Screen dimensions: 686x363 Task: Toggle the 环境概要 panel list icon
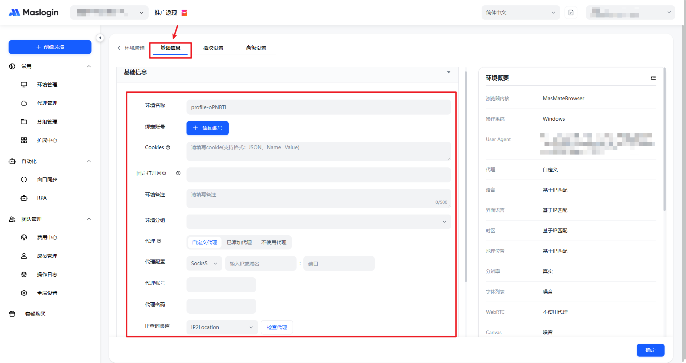coord(653,78)
